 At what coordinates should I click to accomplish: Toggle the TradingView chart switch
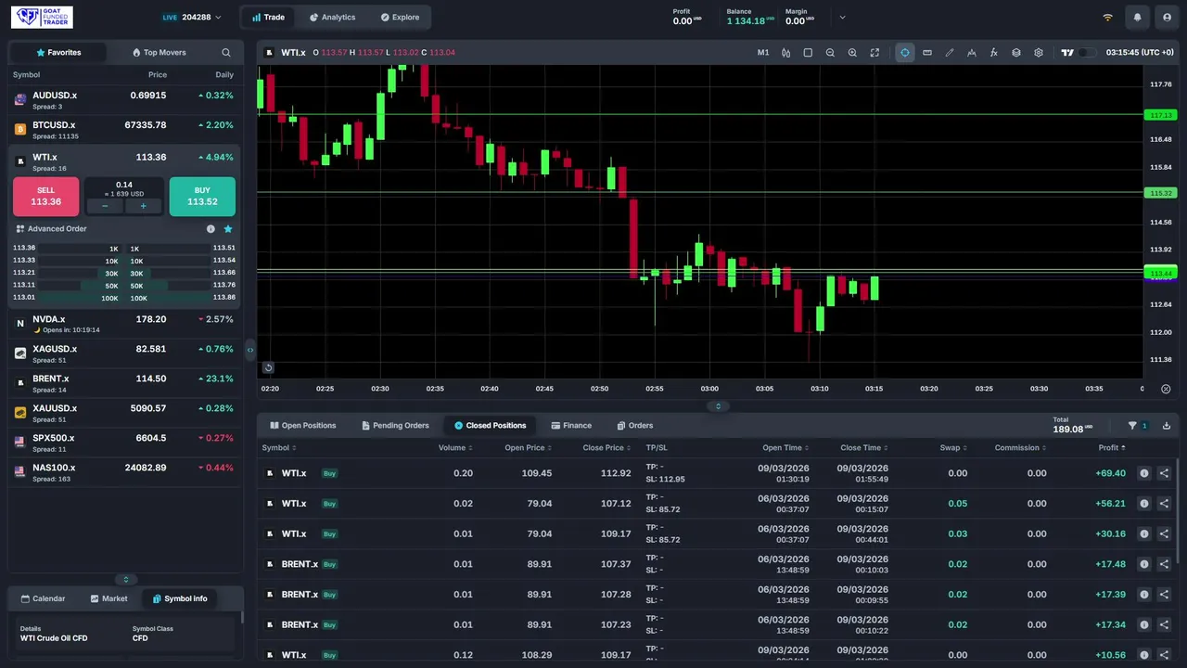pos(1087,53)
